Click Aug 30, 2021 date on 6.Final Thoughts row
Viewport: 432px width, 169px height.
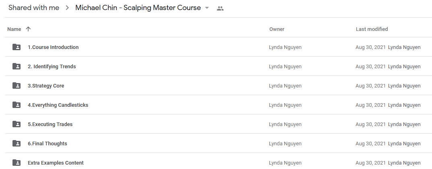coord(370,143)
